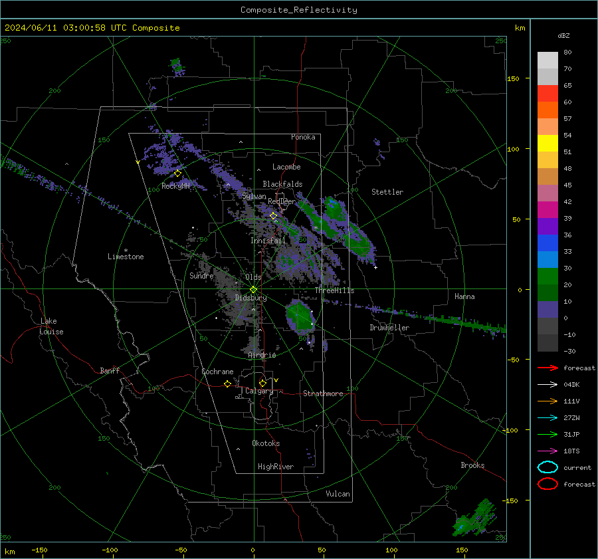Click the ThreeHills city label

[334, 290]
